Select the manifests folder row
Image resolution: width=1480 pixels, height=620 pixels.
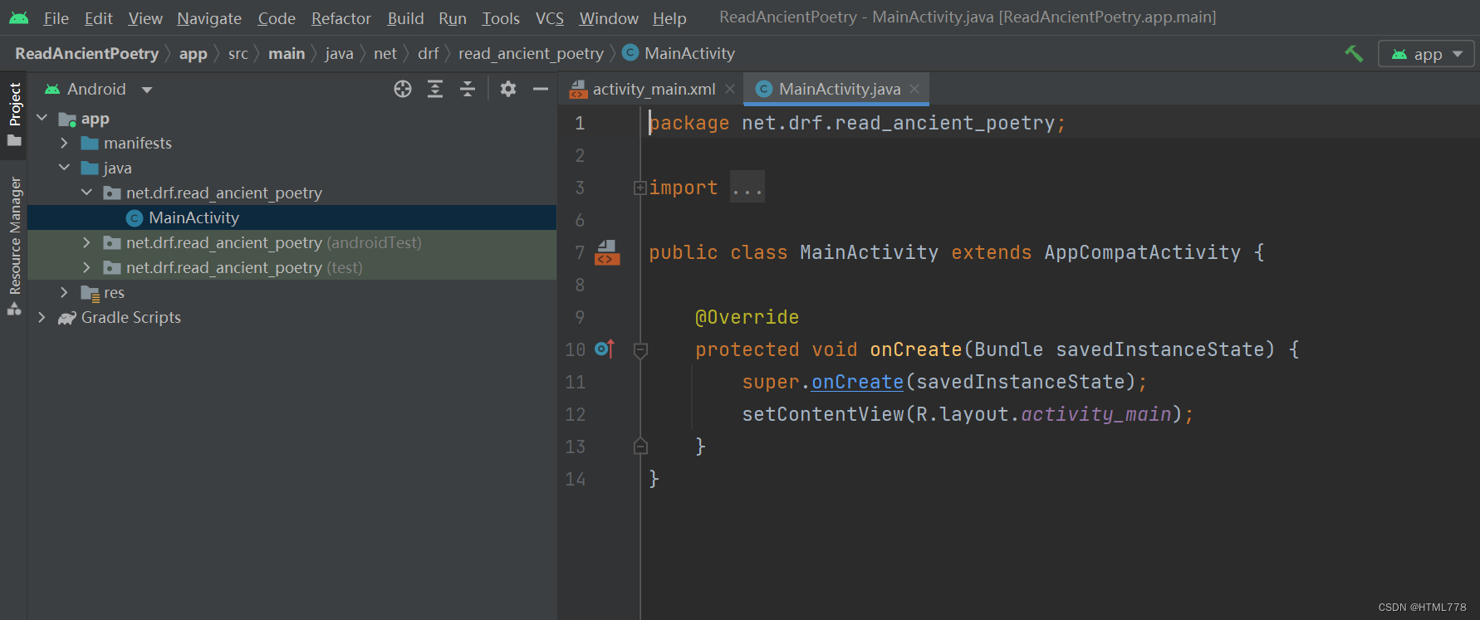292,143
